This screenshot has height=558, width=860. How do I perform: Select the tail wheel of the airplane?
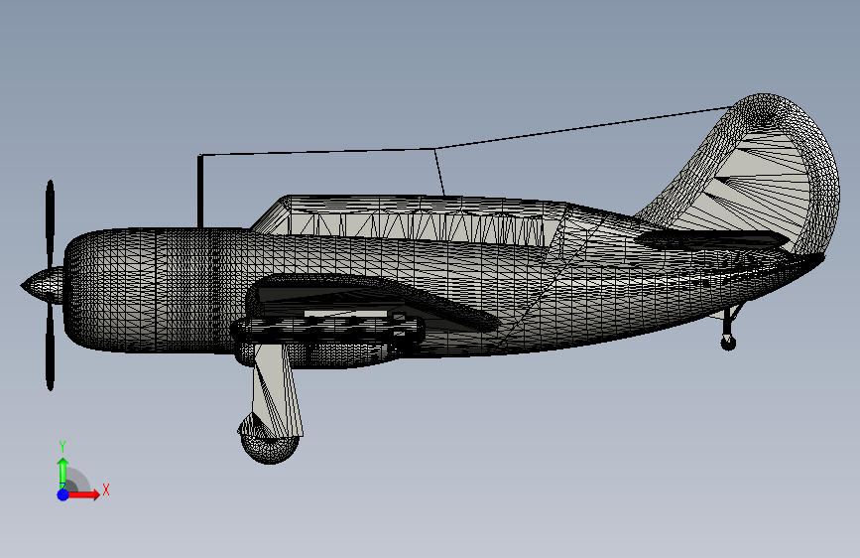pos(728,343)
